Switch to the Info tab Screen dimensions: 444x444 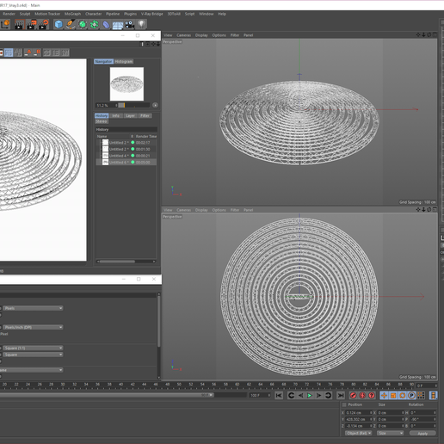[116, 115]
